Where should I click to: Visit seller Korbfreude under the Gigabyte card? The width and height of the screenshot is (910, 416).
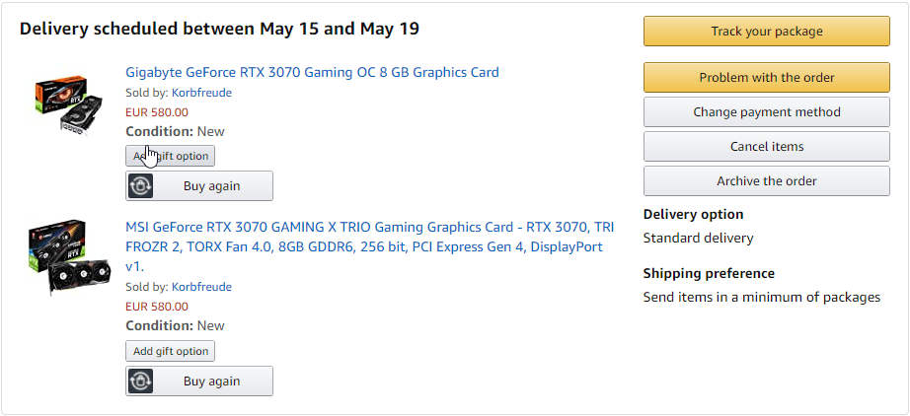pos(201,93)
